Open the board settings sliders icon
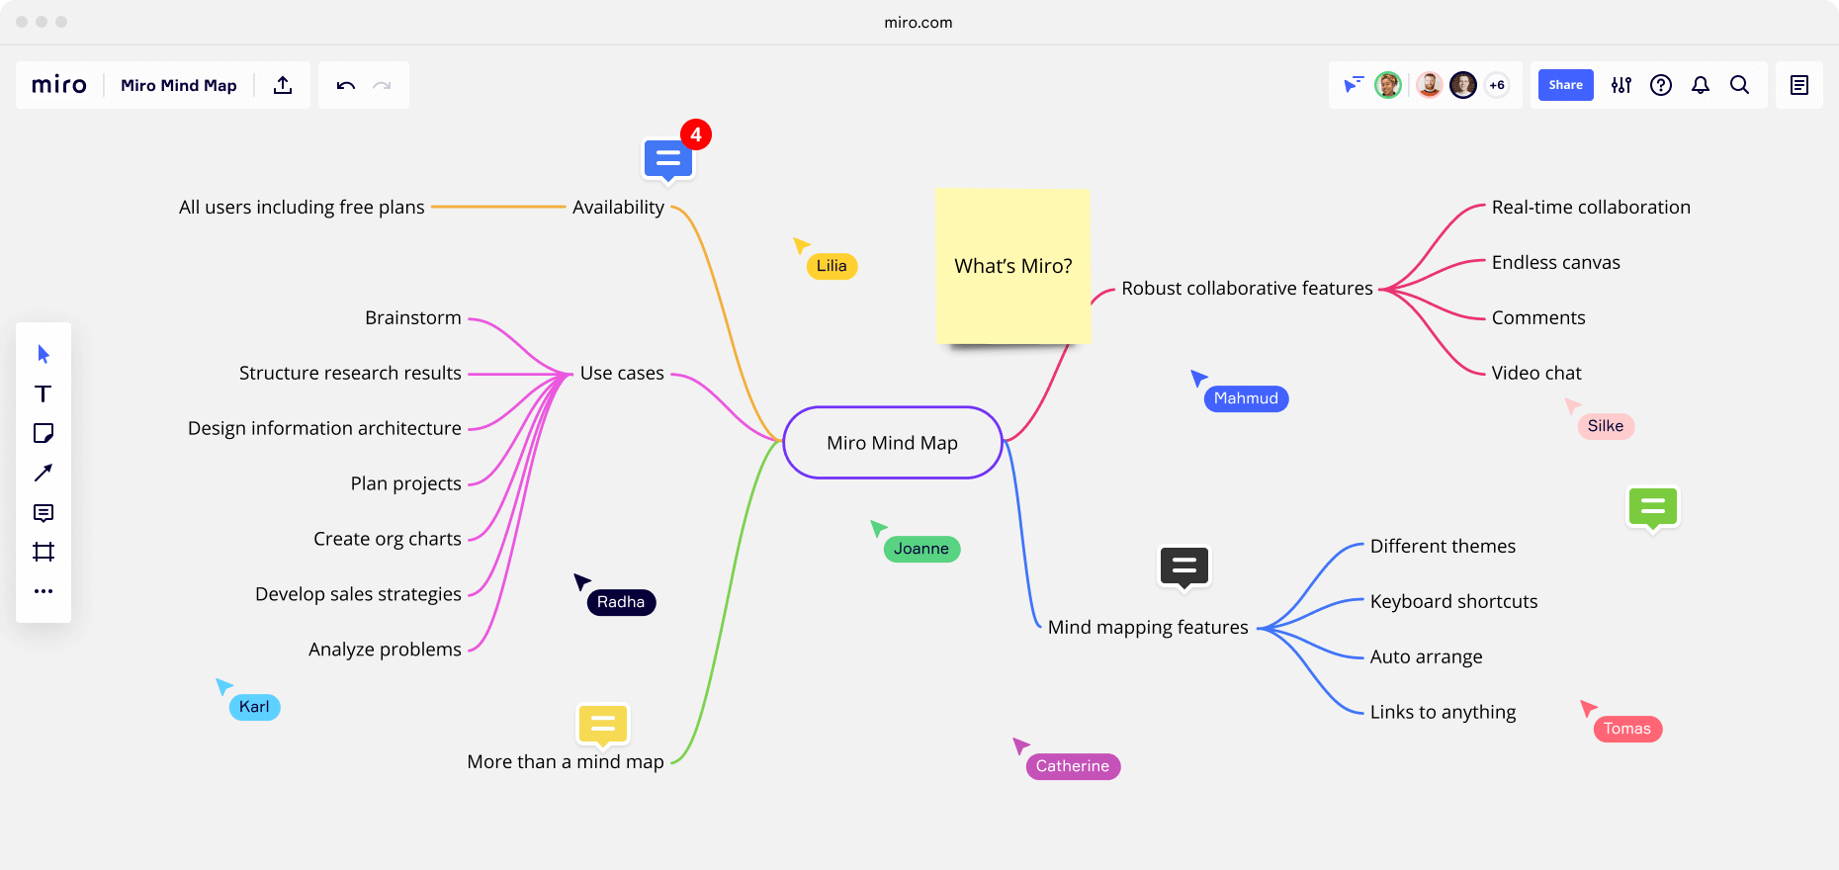 tap(1621, 85)
